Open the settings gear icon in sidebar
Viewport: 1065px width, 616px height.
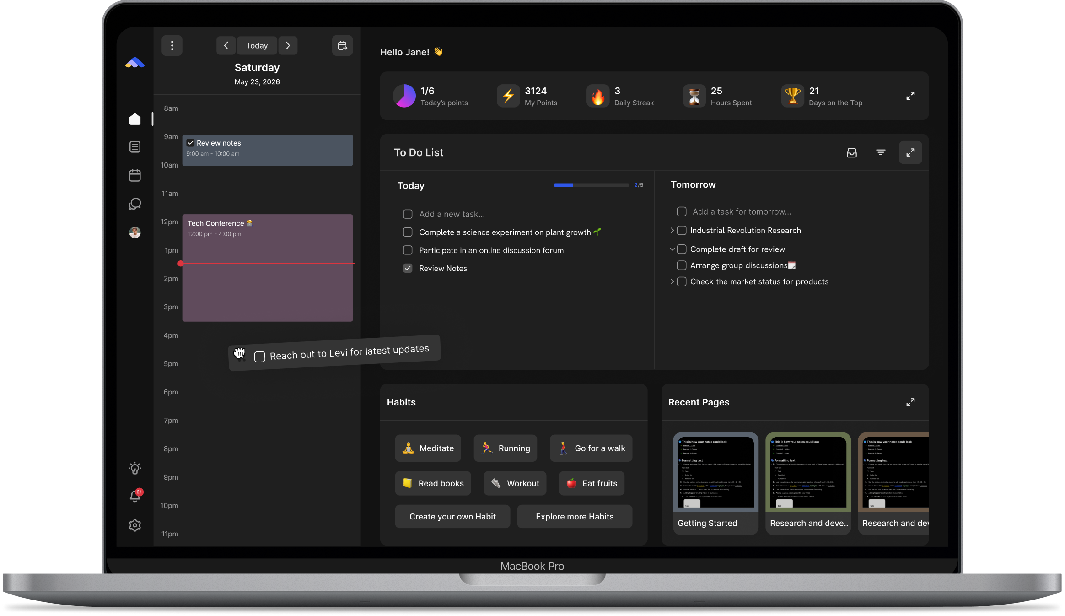[x=135, y=525]
